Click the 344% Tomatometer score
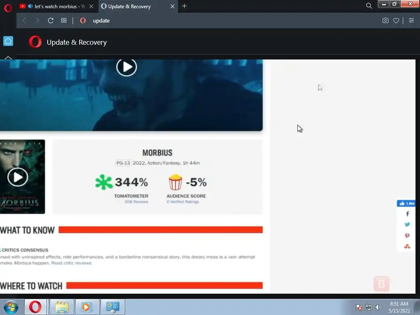Viewport: 420px width, 315px height. (x=131, y=183)
